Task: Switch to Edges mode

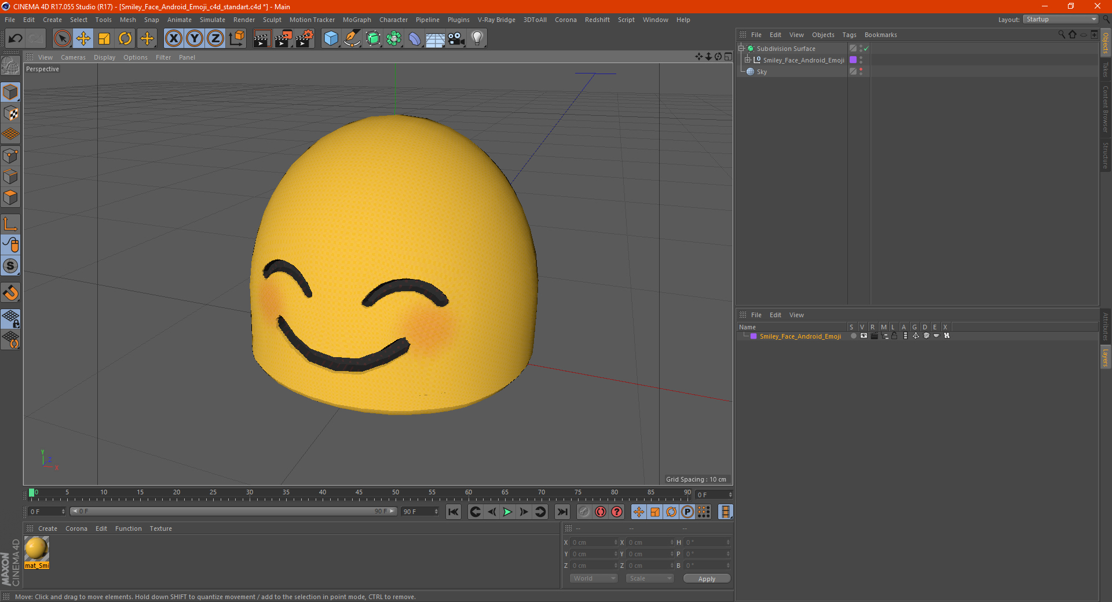Action: point(10,177)
